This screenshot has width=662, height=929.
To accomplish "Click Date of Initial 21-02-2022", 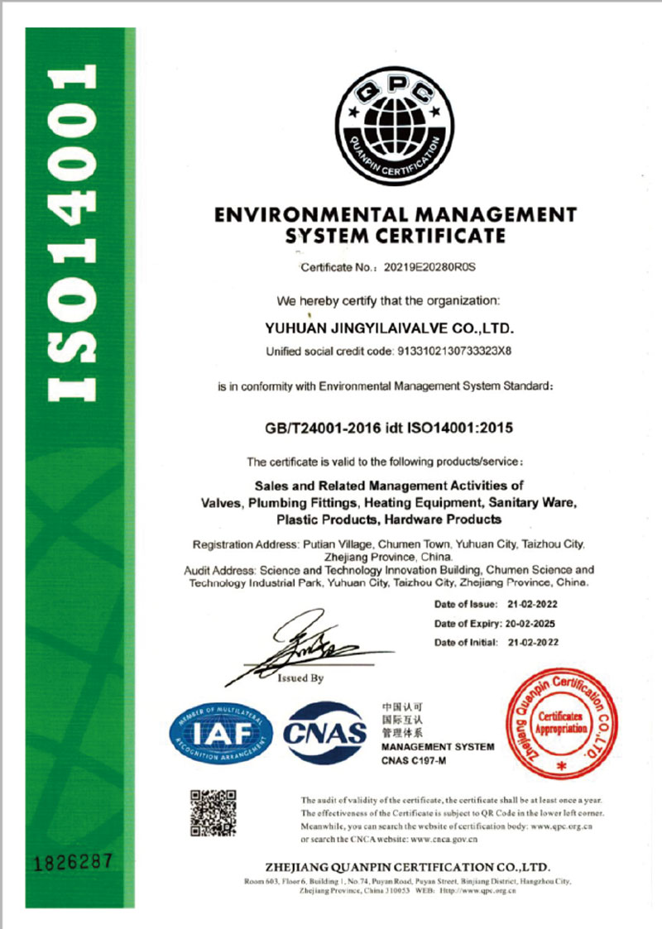I will click(496, 642).
